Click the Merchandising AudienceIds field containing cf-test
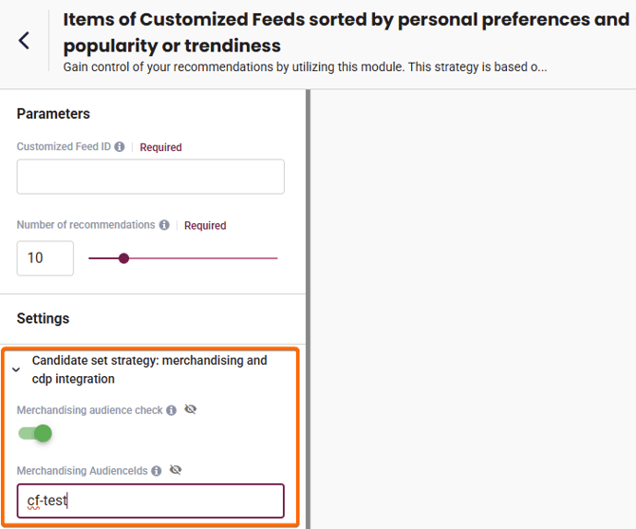The height and width of the screenshot is (529, 636). tap(150, 501)
